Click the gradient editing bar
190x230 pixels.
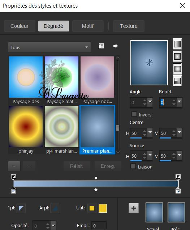pos(96,184)
